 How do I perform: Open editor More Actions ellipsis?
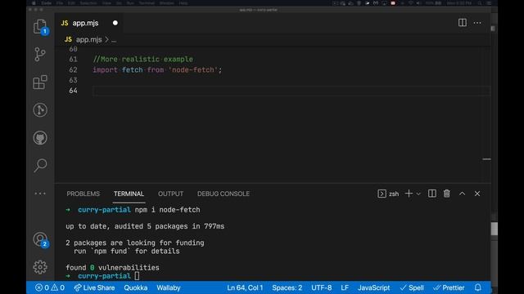[477, 23]
